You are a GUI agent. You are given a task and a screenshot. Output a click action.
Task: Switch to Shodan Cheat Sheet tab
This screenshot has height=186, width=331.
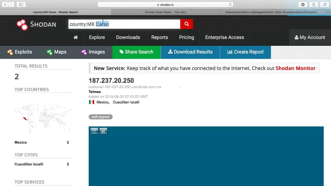165,12
